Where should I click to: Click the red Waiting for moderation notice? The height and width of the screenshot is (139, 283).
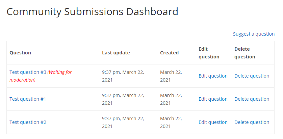point(41,76)
